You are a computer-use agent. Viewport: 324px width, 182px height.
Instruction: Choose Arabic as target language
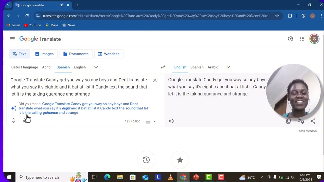[213, 67]
